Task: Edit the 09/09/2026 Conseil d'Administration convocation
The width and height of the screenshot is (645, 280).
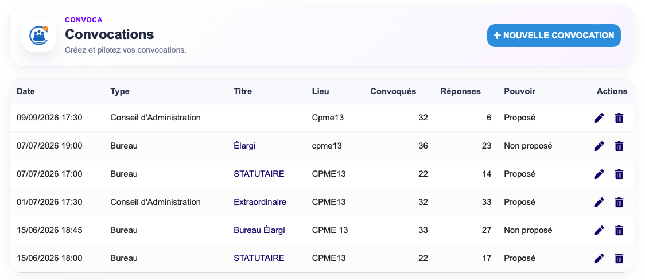Action: click(x=599, y=118)
